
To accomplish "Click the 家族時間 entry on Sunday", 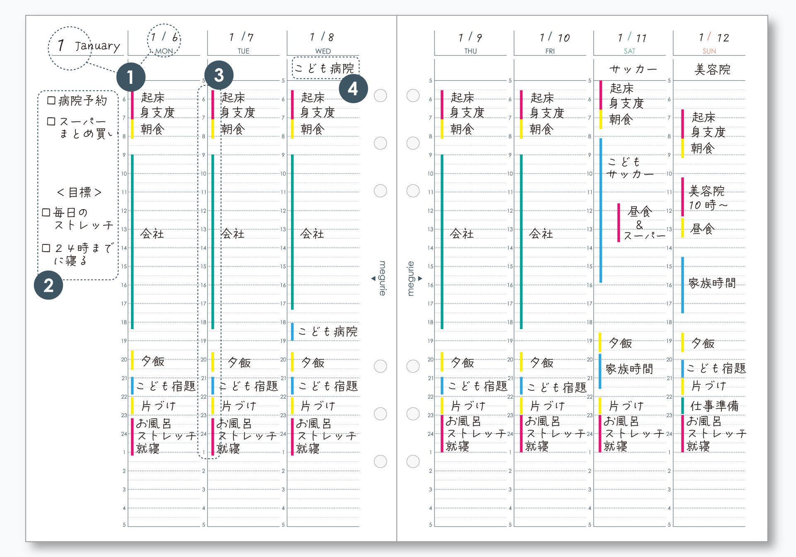I will [x=711, y=283].
